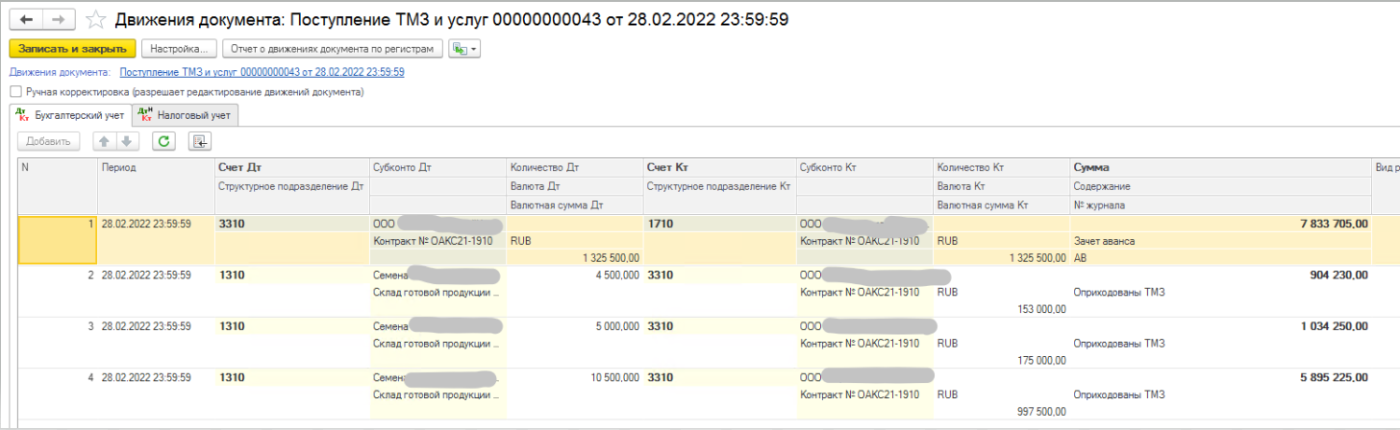Open the create-based-on dropdown icon button
Viewport: 1400px width, 430px height.
point(465,48)
